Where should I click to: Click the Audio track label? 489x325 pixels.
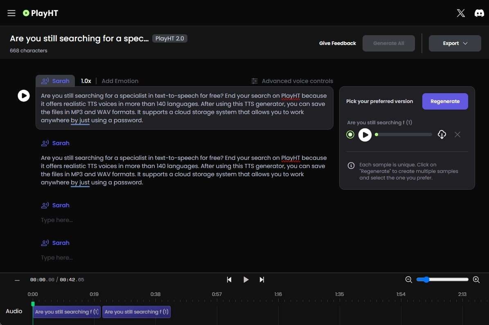tap(14, 311)
